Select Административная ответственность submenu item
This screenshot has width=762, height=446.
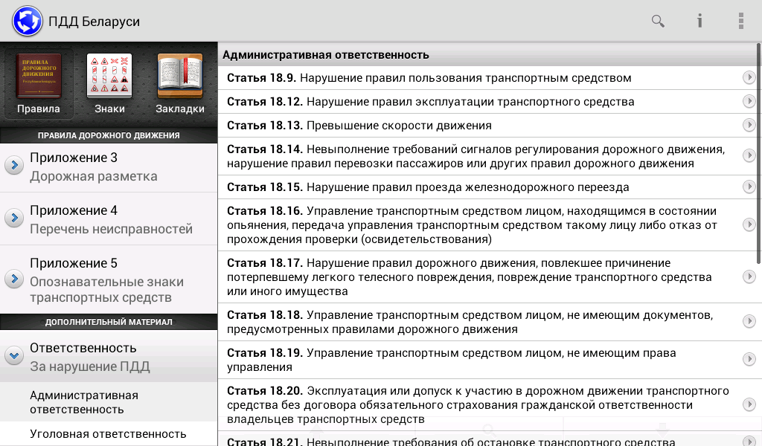(x=109, y=402)
